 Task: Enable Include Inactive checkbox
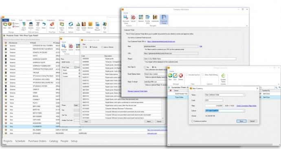(x=187, y=74)
